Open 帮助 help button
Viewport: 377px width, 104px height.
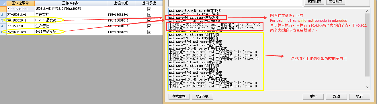click(x=337, y=97)
